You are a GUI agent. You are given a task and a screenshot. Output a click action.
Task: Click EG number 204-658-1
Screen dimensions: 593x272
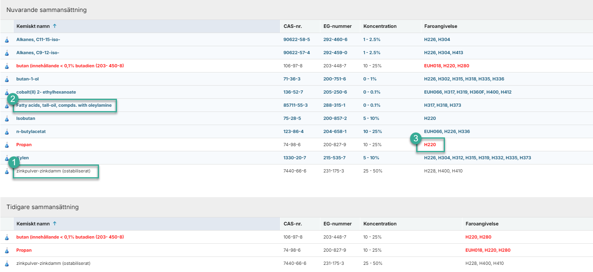(335, 132)
